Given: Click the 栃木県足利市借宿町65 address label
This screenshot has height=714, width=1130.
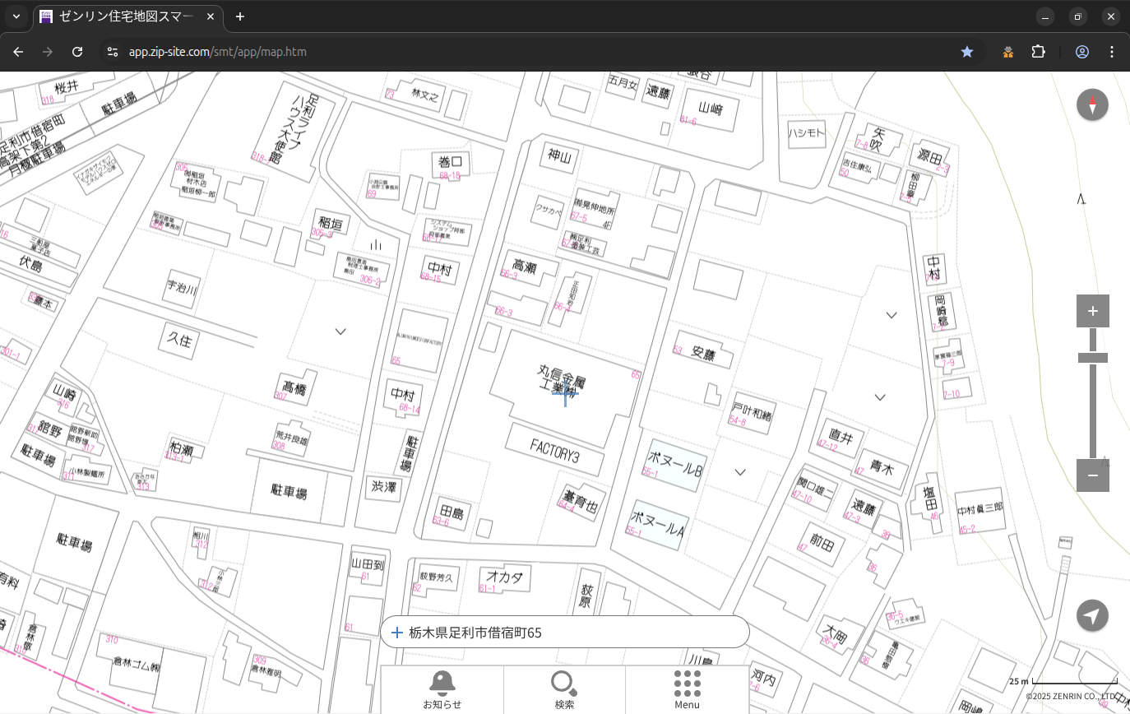Looking at the screenshot, I should 475,633.
